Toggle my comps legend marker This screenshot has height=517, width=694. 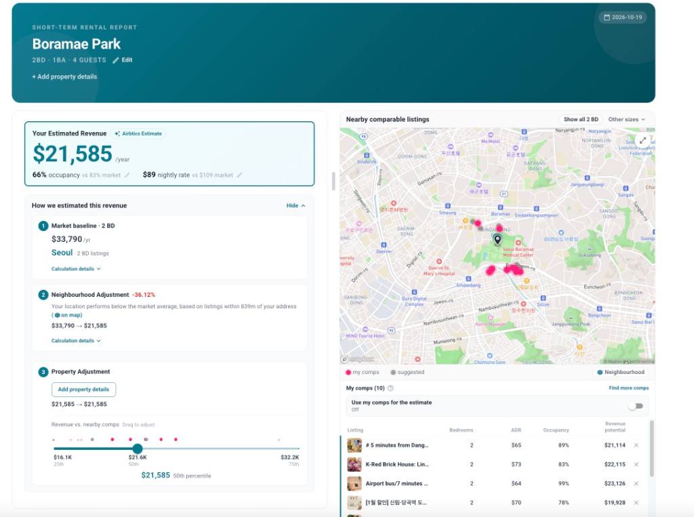pyautogui.click(x=348, y=372)
